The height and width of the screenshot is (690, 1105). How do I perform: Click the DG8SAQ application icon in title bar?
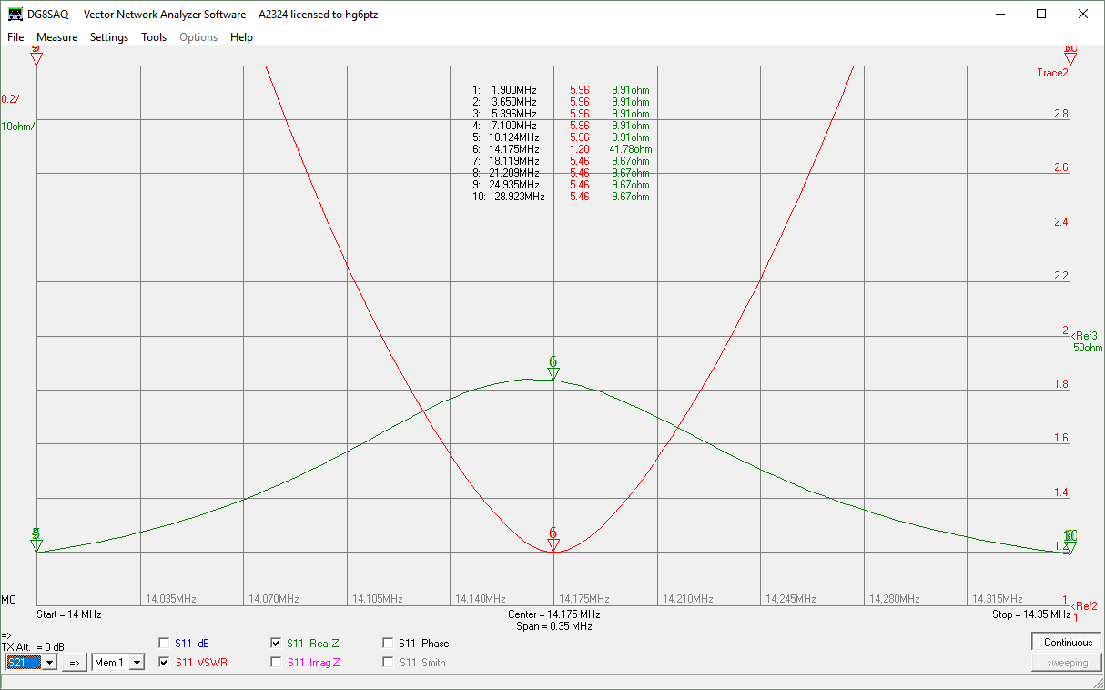coord(16,15)
